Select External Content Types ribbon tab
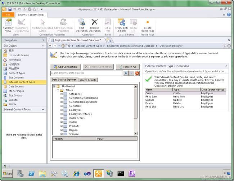 (x=31, y=15)
